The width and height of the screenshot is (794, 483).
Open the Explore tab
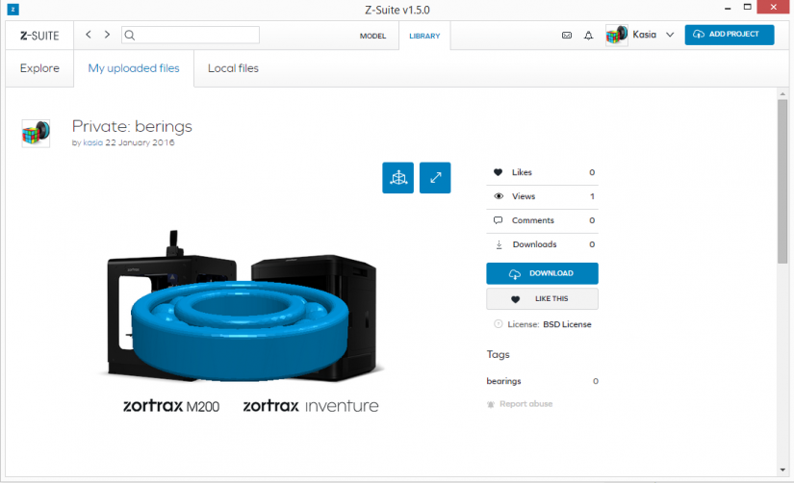point(39,68)
